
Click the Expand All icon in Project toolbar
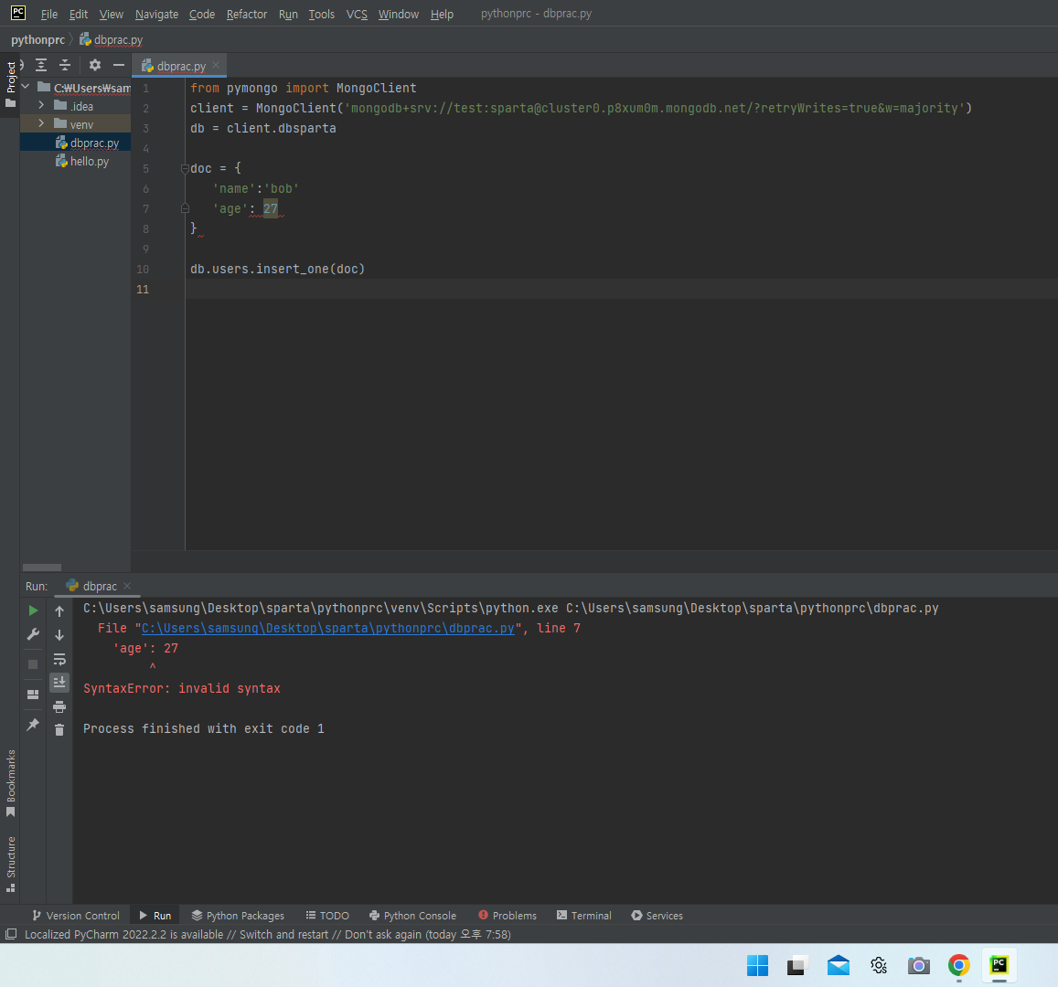(x=41, y=65)
